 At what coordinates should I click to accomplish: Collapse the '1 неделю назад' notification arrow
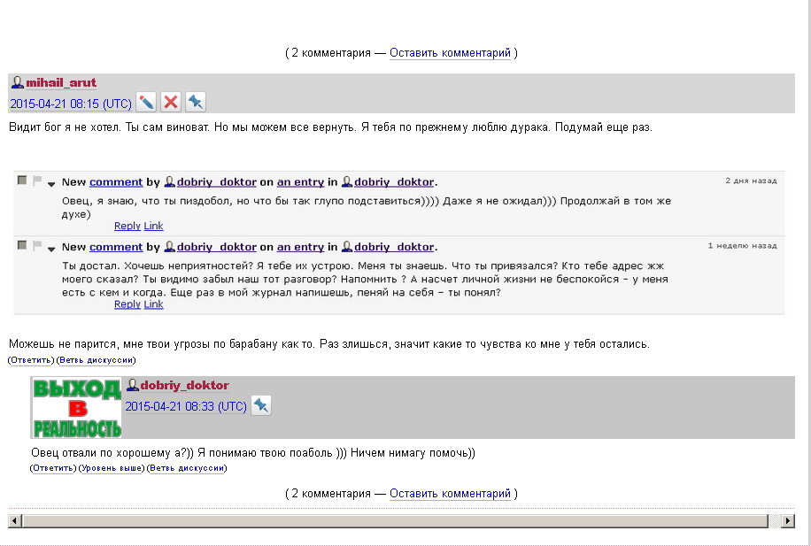coord(51,249)
